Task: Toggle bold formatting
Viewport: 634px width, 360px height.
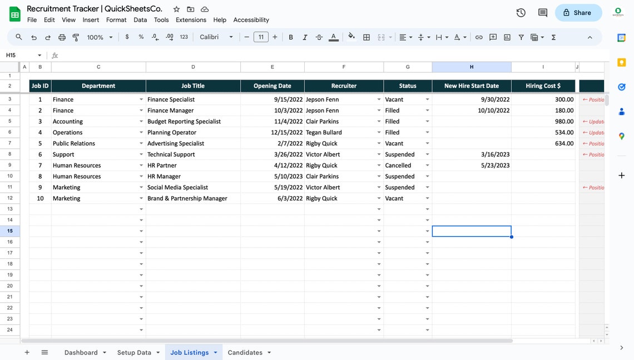Action: (290, 37)
